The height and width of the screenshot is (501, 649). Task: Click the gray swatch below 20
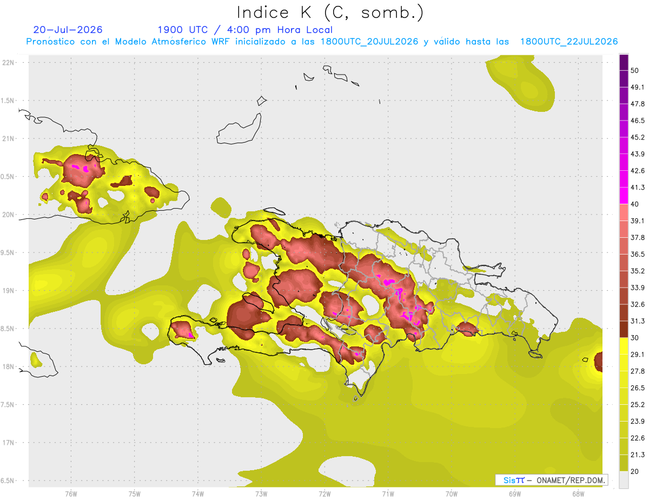(624, 479)
